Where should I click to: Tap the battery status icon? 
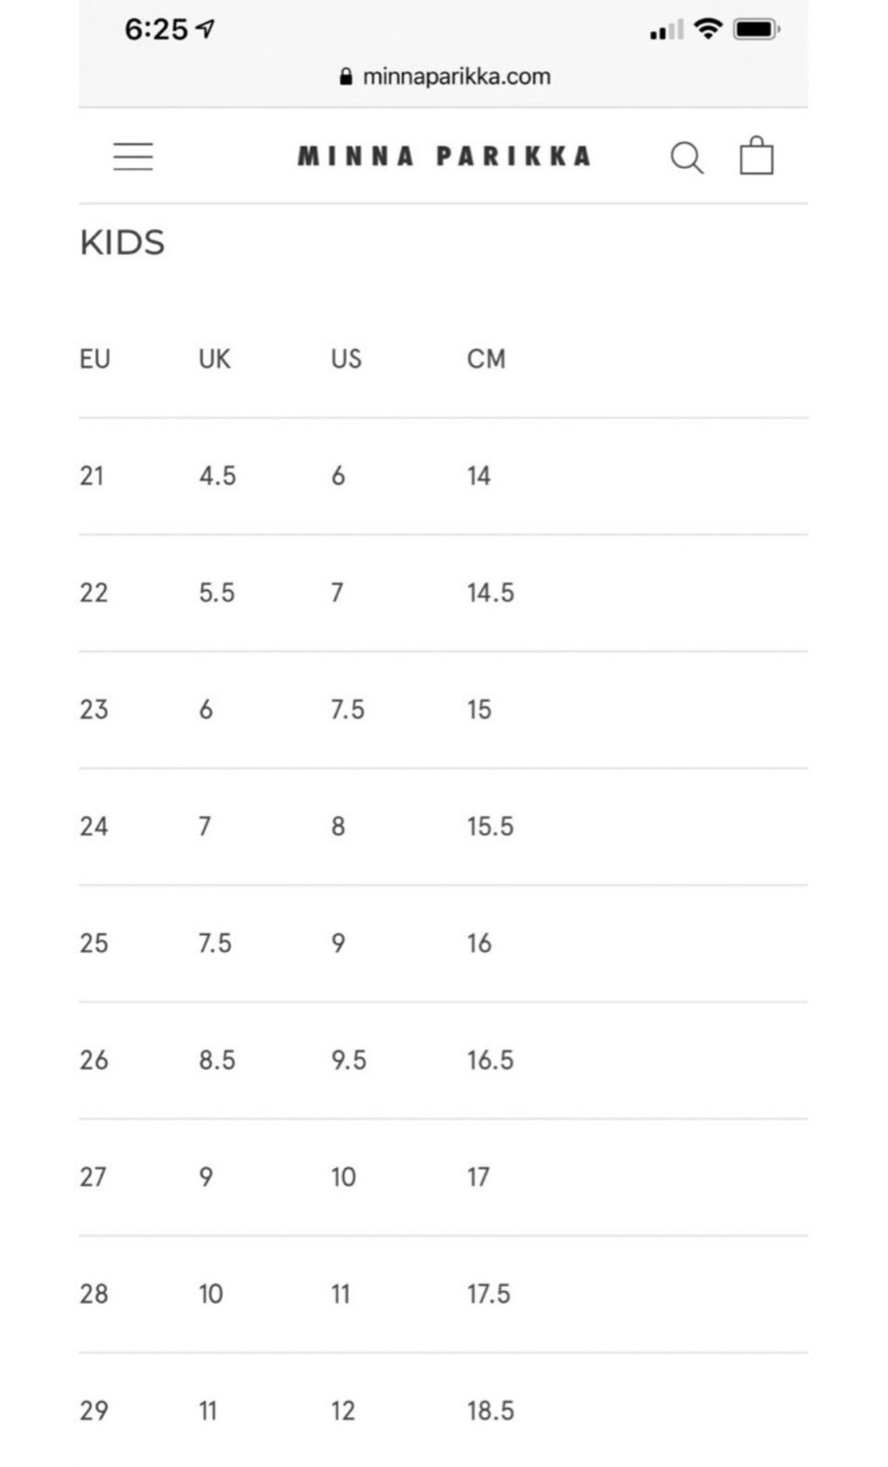(756, 29)
